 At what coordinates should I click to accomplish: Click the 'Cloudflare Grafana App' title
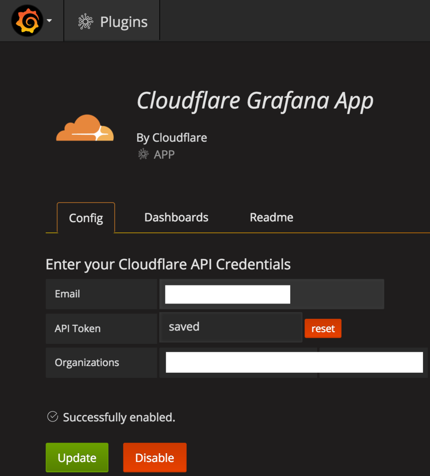[x=255, y=101]
